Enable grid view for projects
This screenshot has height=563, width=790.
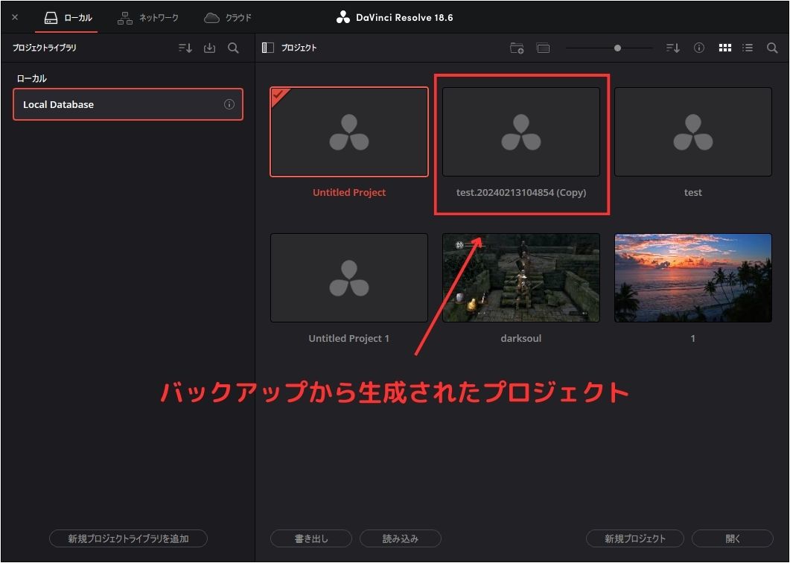coord(724,48)
